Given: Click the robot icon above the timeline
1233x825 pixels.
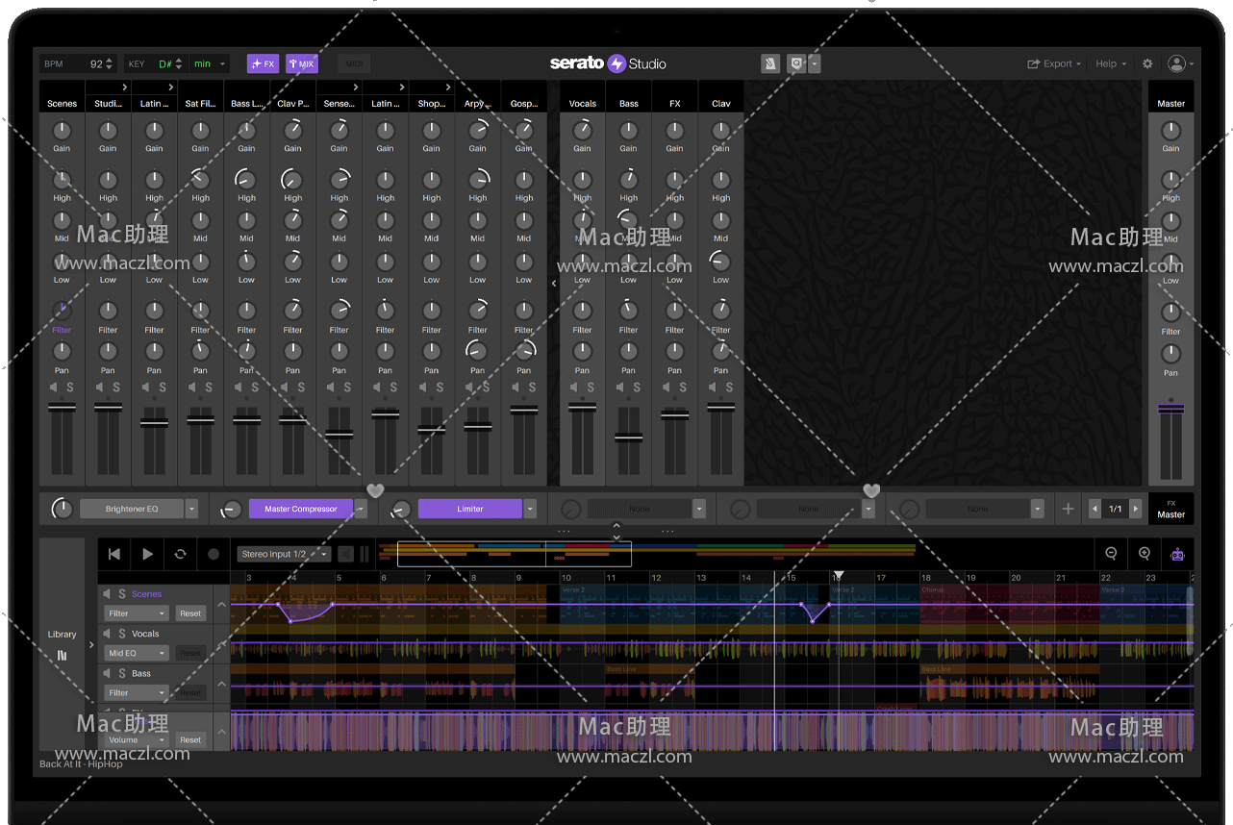Looking at the screenshot, I should click(1177, 554).
